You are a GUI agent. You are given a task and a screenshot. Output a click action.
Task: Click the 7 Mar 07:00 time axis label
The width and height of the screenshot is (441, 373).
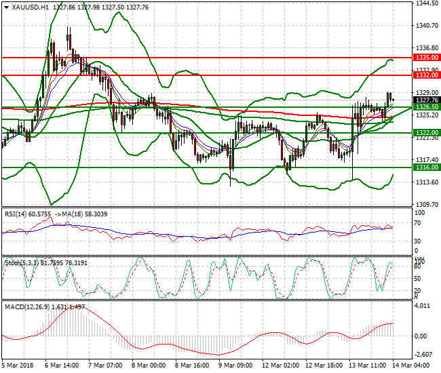coord(105,366)
